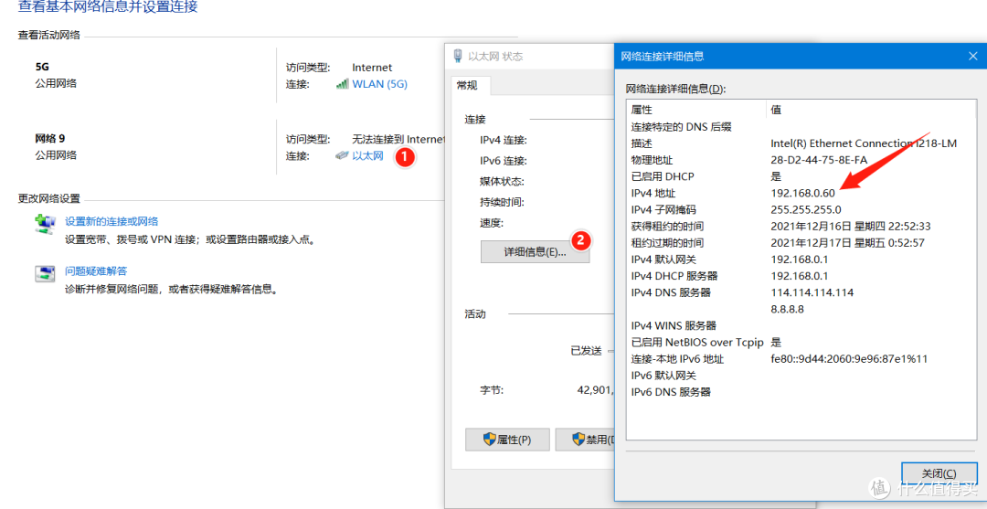Click the 关闭(C) button
The image size is (987, 509).
coord(939,473)
